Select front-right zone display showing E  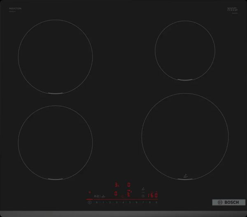pyautogui.click(x=129, y=193)
